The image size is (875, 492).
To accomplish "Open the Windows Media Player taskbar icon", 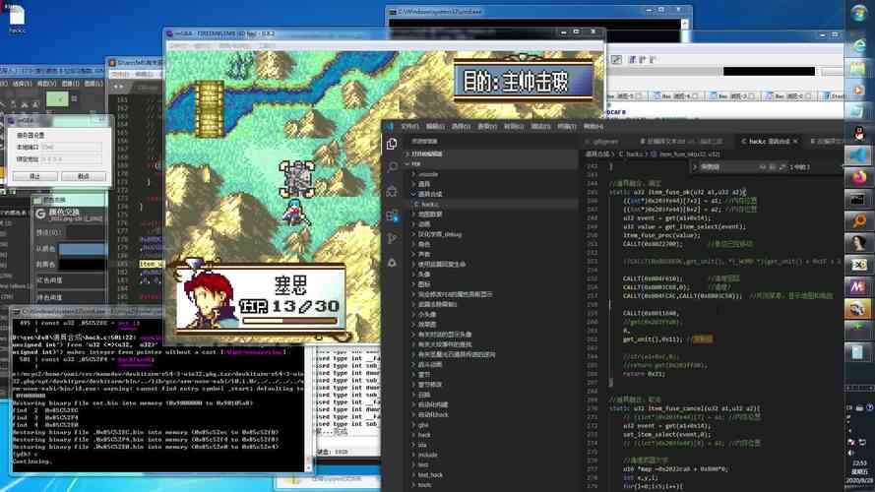I will click(859, 90).
